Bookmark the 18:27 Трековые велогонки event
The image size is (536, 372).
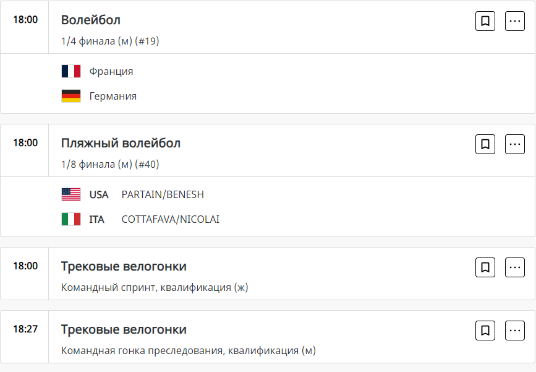pos(485,331)
